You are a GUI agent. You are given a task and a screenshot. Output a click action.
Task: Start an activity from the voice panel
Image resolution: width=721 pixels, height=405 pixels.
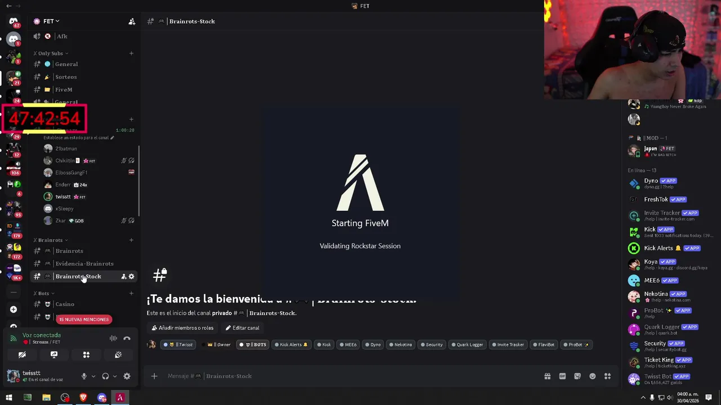(x=86, y=355)
